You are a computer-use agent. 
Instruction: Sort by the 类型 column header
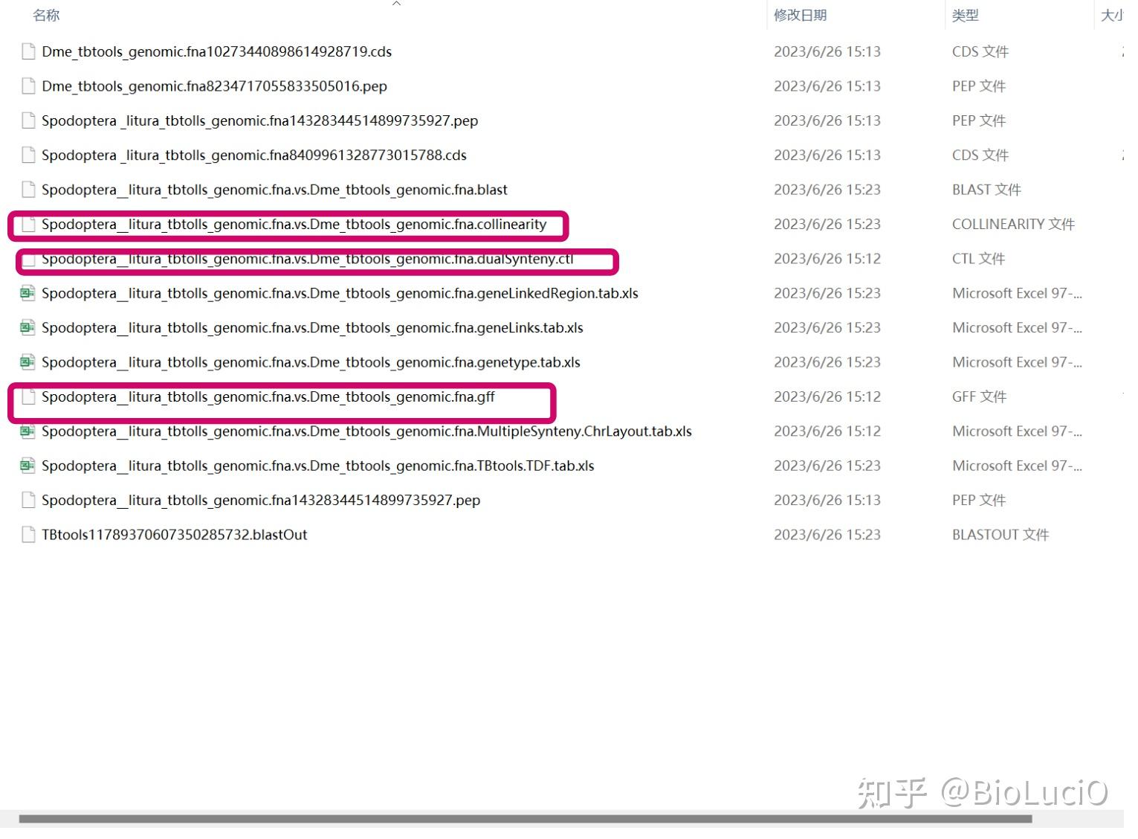(x=966, y=15)
